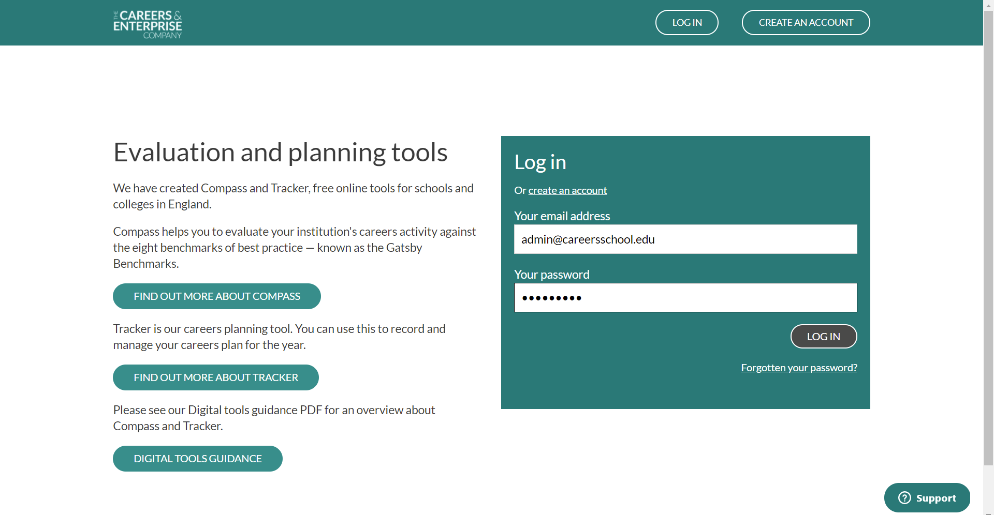Image resolution: width=994 pixels, height=515 pixels.
Task: Click FIND OUT MORE ABOUT TRACKER
Action: [215, 377]
